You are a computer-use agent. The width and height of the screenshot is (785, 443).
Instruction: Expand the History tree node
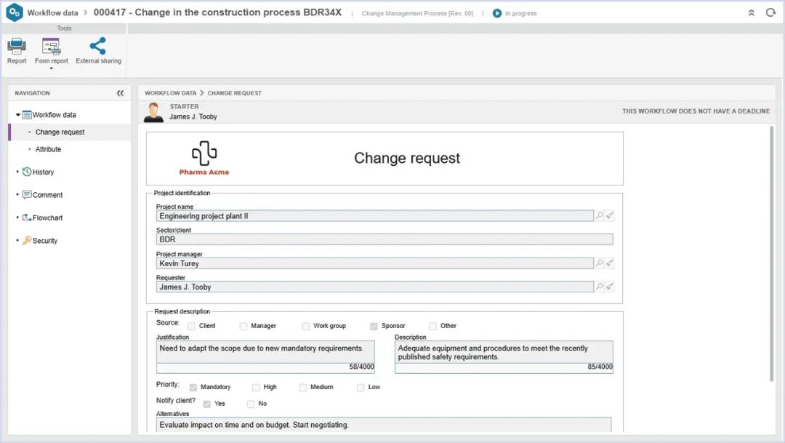[x=17, y=172]
